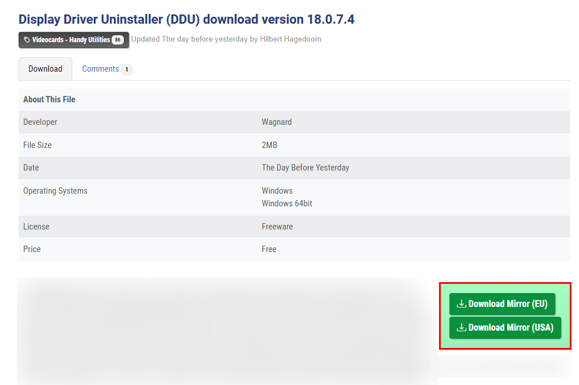Click The Day Before Yesterday value

pyautogui.click(x=305, y=168)
